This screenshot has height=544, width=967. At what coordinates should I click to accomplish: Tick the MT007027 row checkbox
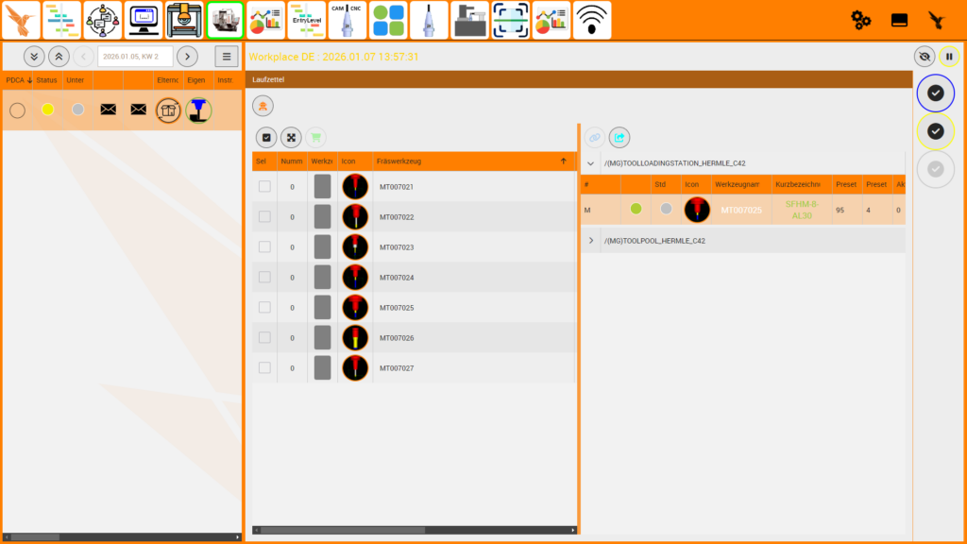pos(264,367)
